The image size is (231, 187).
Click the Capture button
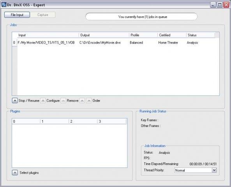coord(43,15)
